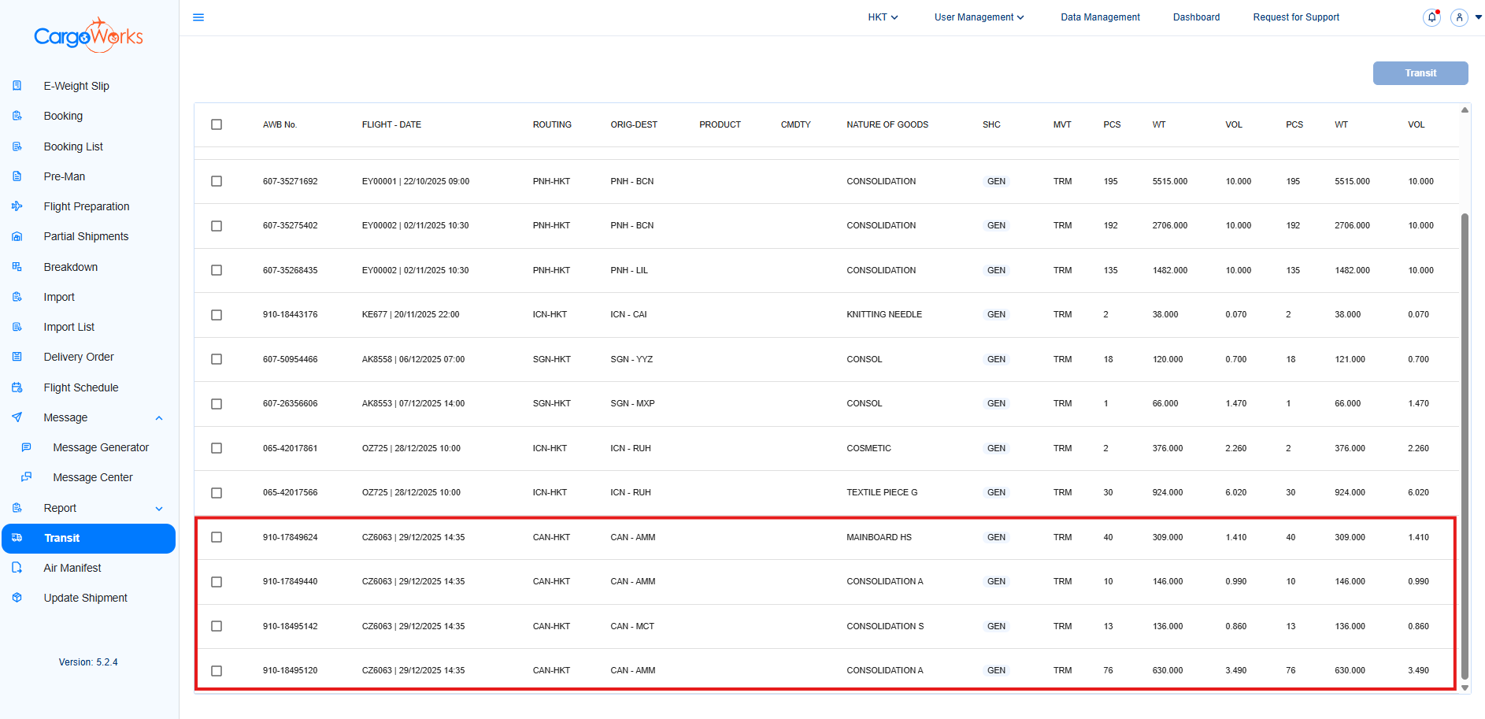Select checkbox for AWB 910-17849624
Screen dimensions: 1485x719
pyautogui.click(x=217, y=537)
